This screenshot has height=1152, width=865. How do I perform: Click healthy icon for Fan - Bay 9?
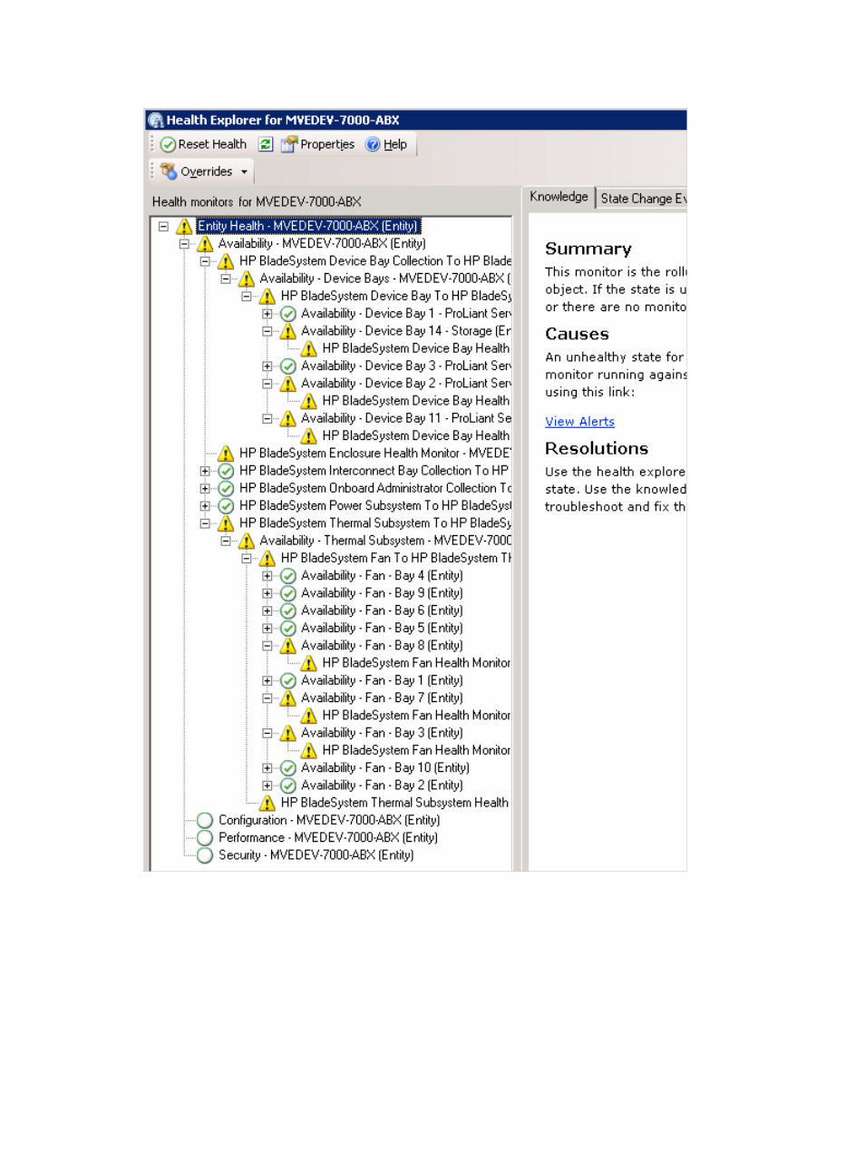point(288,593)
